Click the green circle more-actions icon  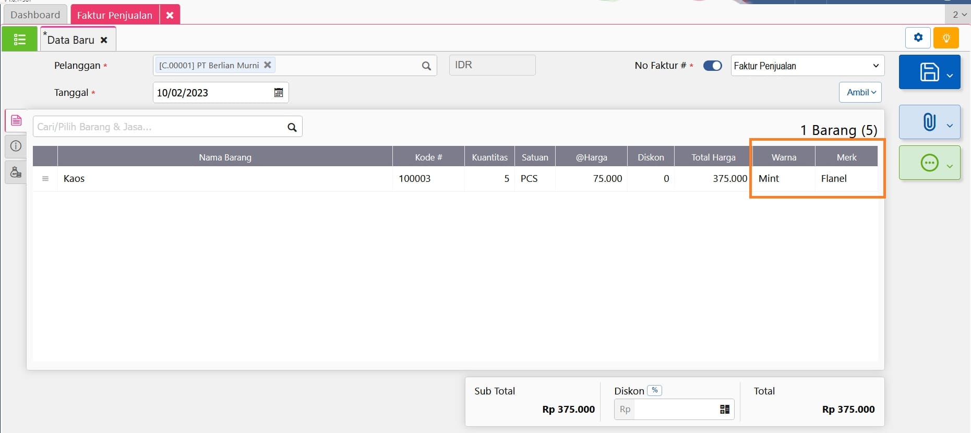(x=929, y=163)
